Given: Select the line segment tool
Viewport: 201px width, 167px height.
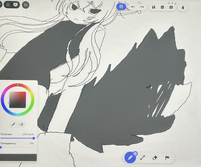Looking at the screenshot, I should click(x=143, y=158).
